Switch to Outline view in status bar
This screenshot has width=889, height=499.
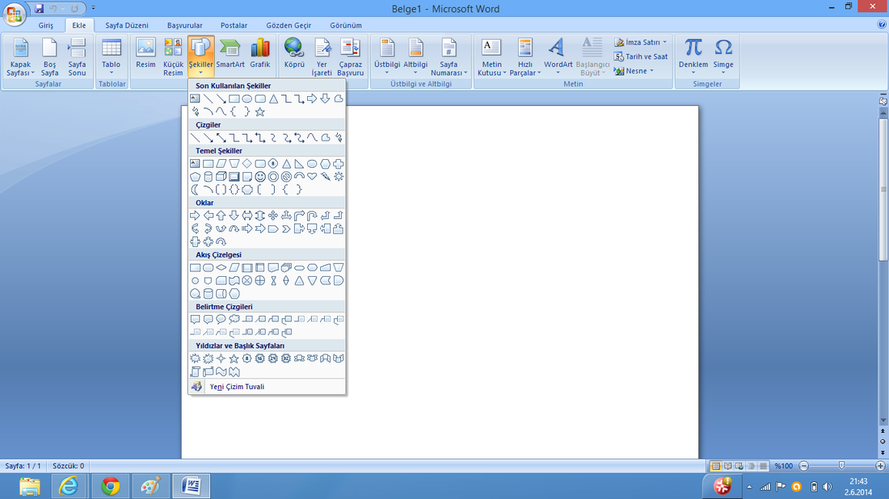pyautogui.click(x=752, y=466)
